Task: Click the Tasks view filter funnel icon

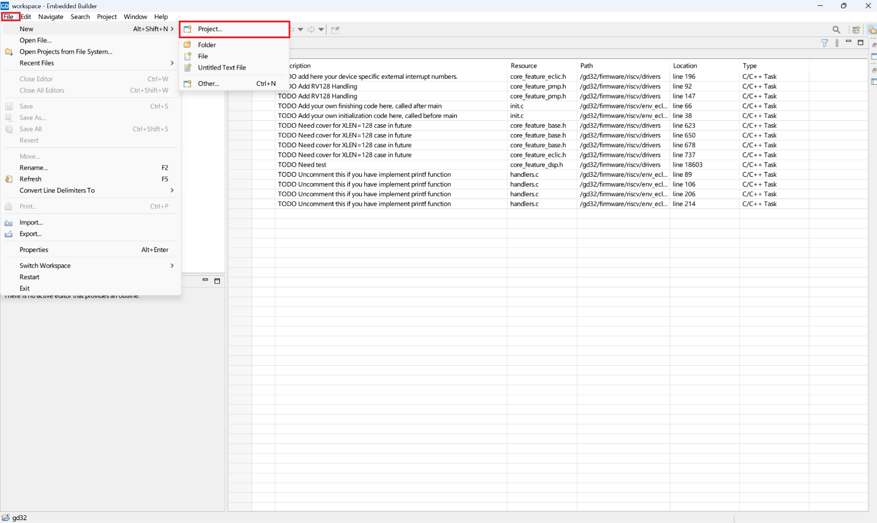Action: pos(825,43)
